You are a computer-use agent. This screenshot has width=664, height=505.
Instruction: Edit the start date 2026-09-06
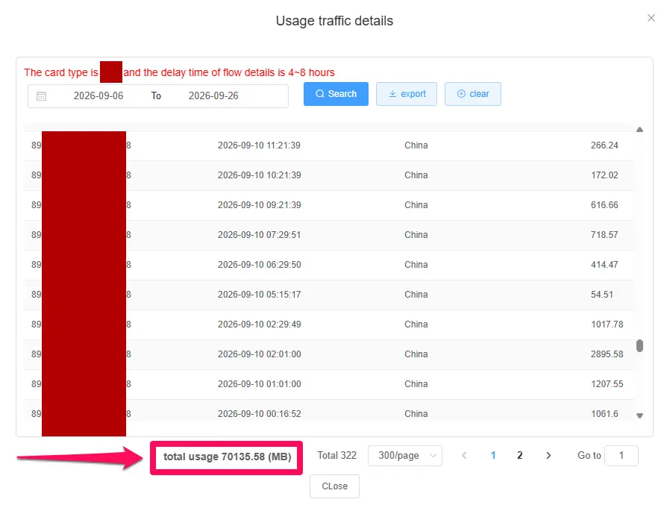(x=98, y=96)
